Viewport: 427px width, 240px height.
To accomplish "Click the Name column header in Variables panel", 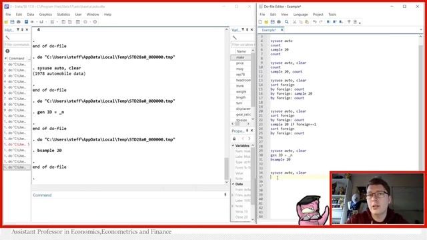I will point(242,51).
